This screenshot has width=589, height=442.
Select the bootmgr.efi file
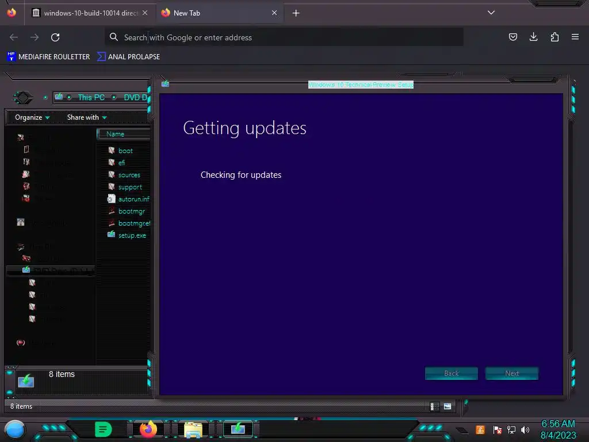pos(133,223)
